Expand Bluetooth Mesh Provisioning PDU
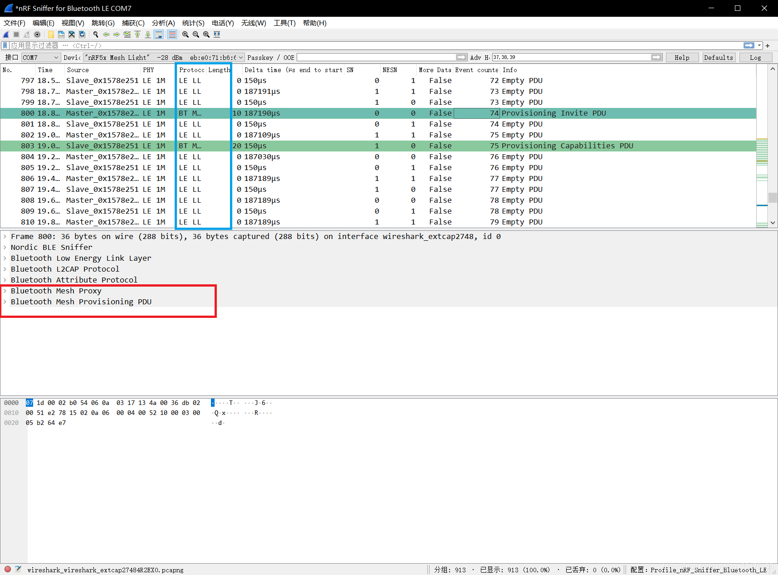The width and height of the screenshot is (778, 575). (5, 302)
